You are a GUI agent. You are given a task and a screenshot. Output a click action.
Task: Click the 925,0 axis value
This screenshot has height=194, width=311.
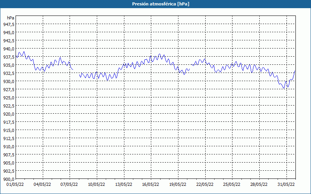[9, 98]
